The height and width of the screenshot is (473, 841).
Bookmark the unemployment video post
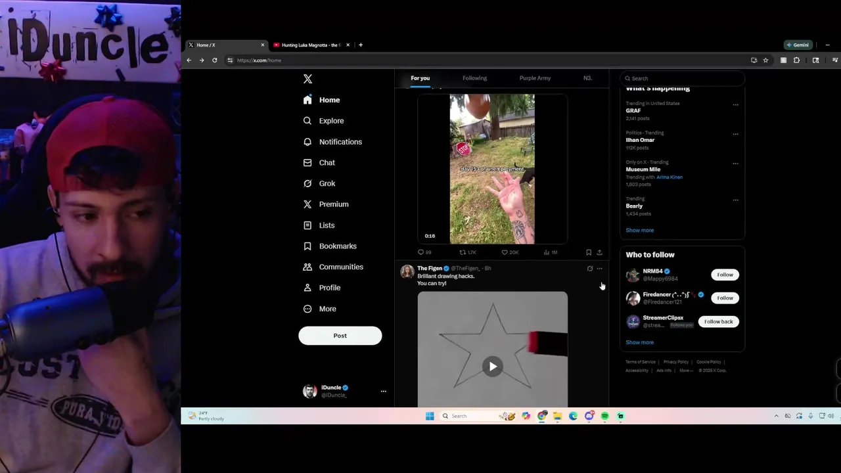coord(589,252)
